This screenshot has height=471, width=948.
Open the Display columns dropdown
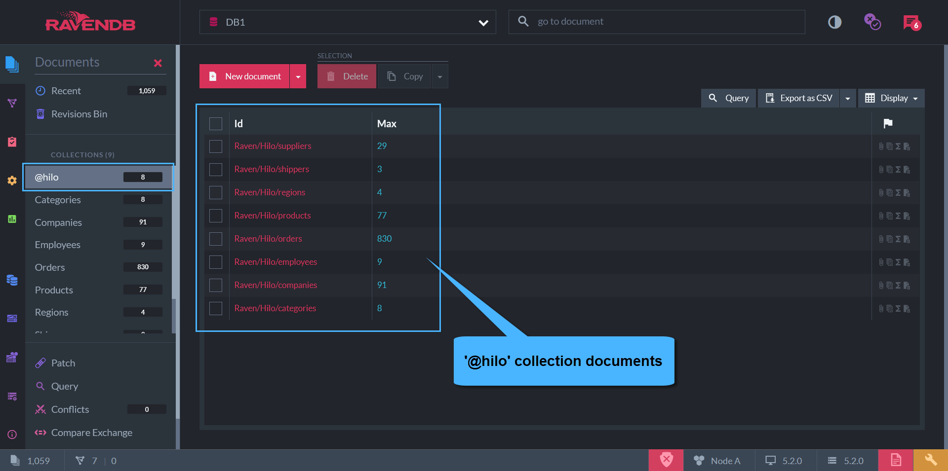tap(891, 98)
